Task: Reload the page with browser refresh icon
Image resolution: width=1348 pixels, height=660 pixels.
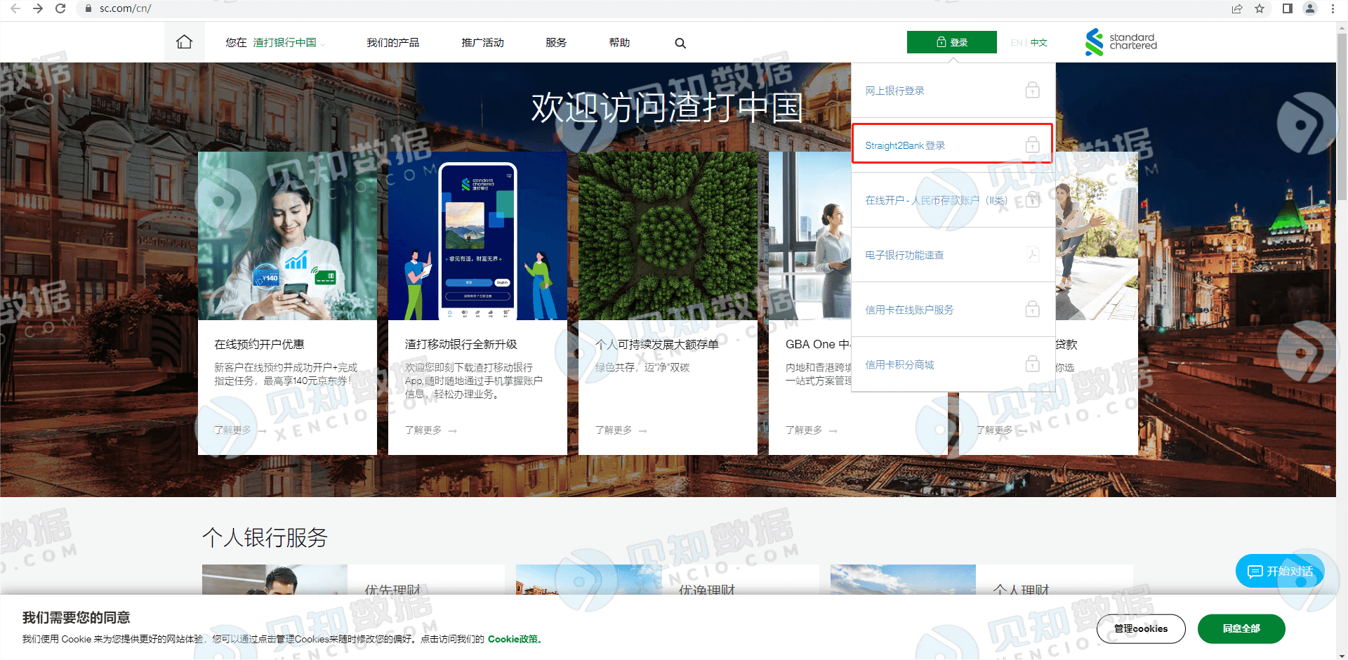Action: point(60,8)
